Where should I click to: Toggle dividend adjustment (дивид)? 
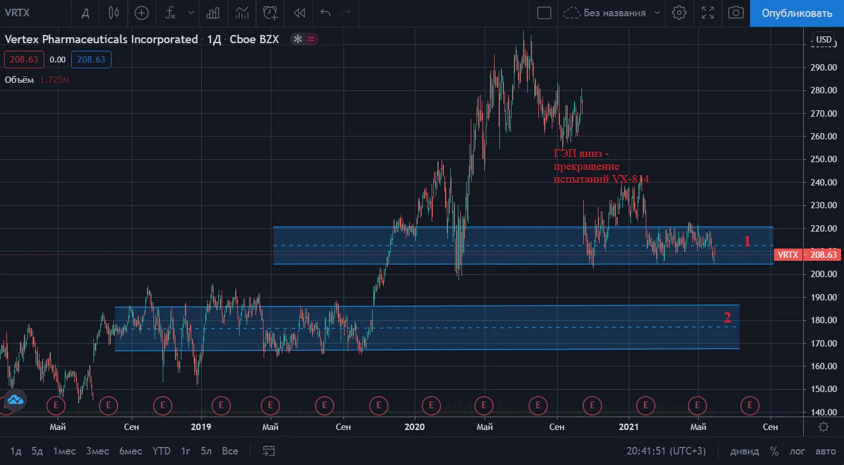click(x=745, y=451)
